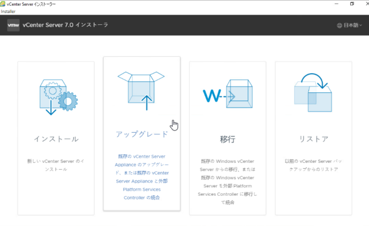Click the vmw logo in header

click(x=13, y=25)
